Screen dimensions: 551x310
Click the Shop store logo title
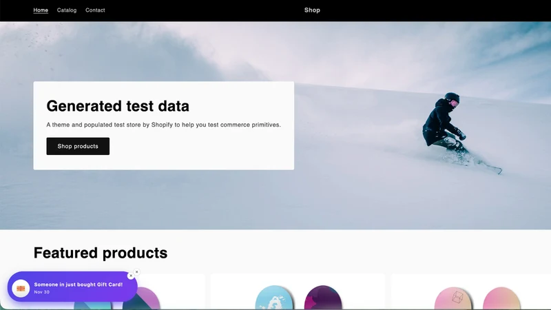pyautogui.click(x=312, y=10)
